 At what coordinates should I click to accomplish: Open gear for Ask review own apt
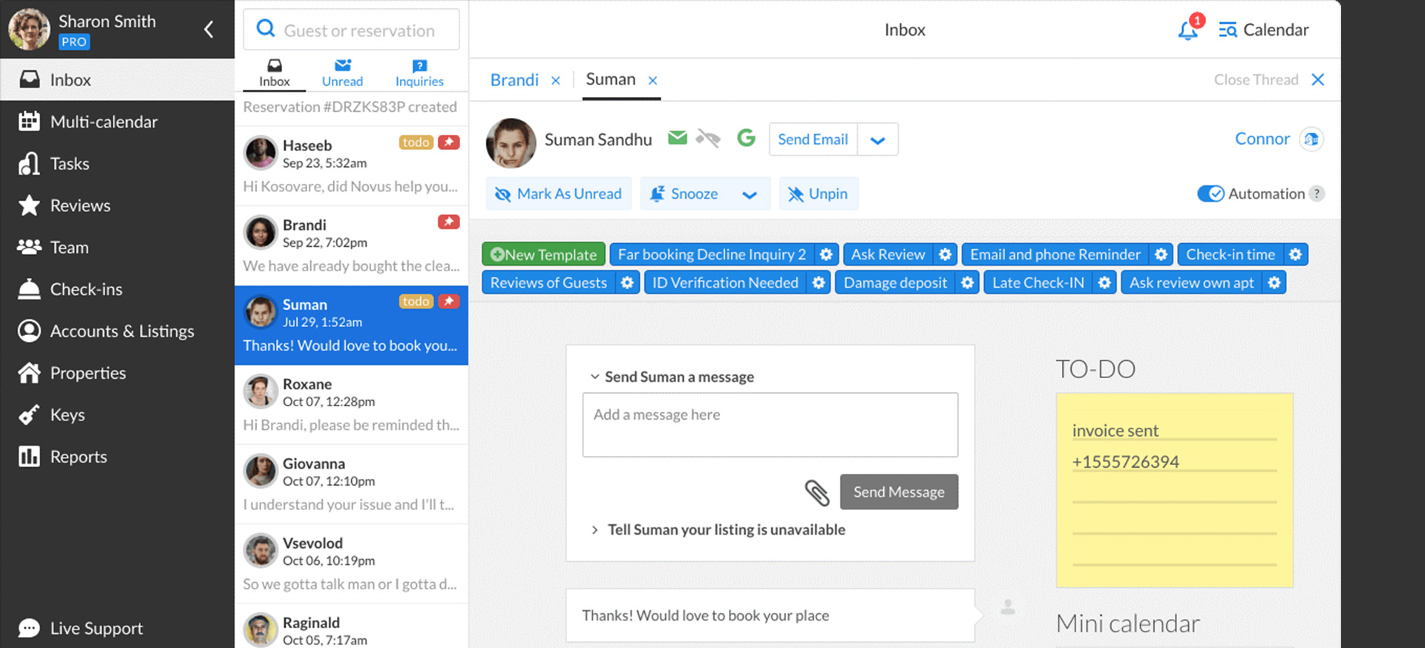(x=1274, y=282)
